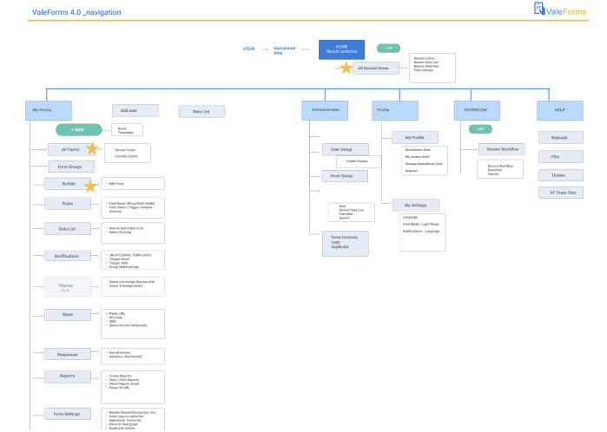Click the Change Operational Area text

pos(424,164)
